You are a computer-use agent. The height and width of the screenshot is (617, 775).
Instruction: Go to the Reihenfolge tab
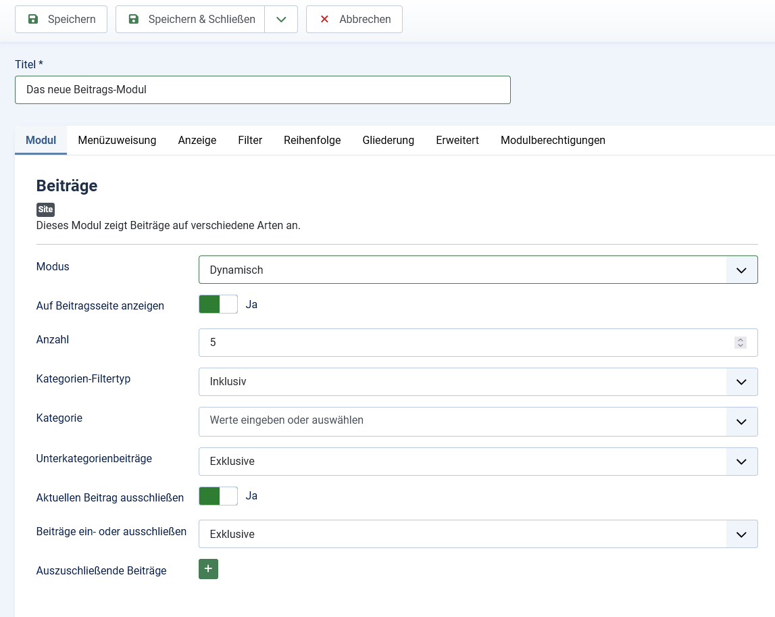(312, 141)
